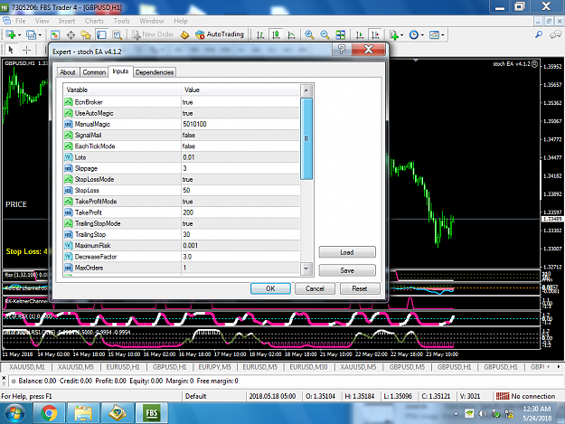Screen dimensions: 565x424
Task: Open the Help menu
Action: point(181,21)
